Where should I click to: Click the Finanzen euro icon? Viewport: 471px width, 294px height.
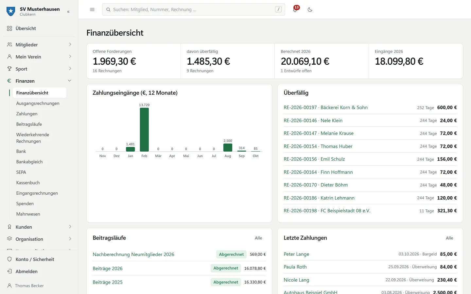[9, 81]
